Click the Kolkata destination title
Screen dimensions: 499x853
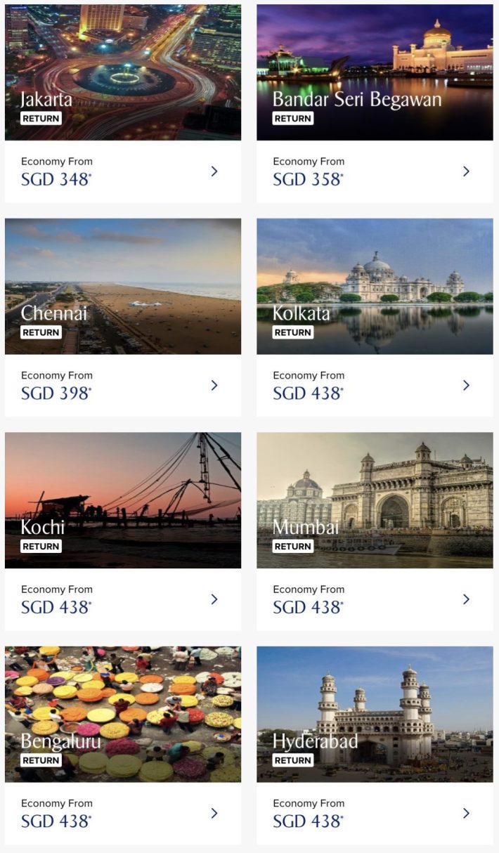pyautogui.click(x=301, y=313)
